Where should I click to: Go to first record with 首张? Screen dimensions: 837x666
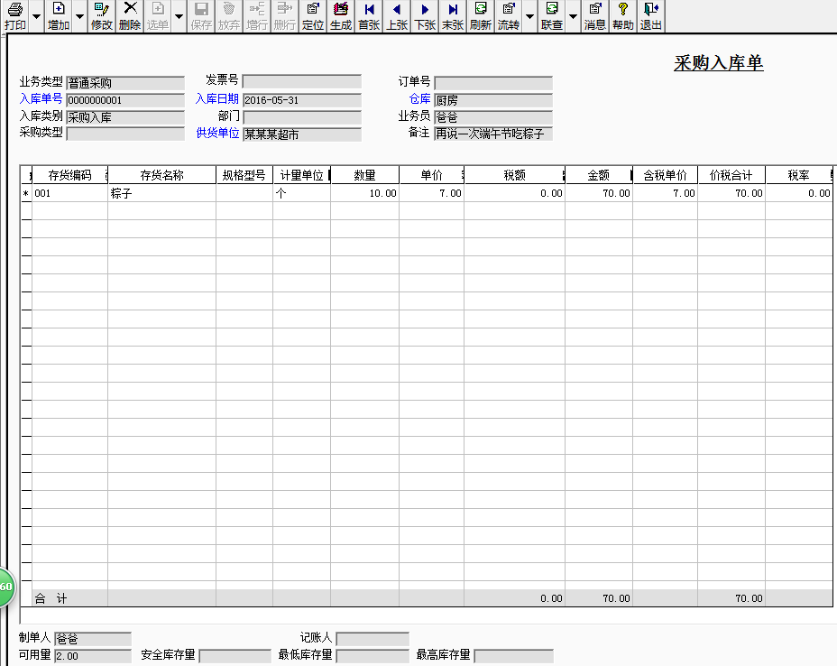coord(369,16)
